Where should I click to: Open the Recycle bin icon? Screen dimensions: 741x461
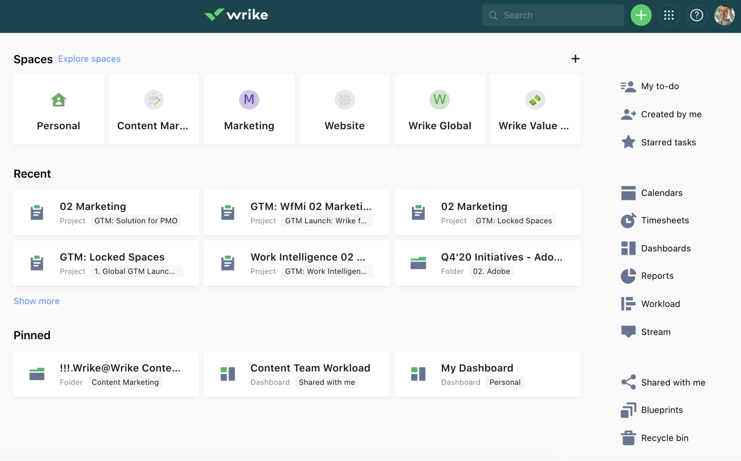point(628,438)
